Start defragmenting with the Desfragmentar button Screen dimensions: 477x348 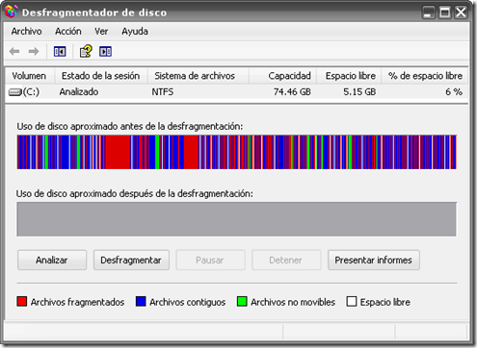(131, 260)
